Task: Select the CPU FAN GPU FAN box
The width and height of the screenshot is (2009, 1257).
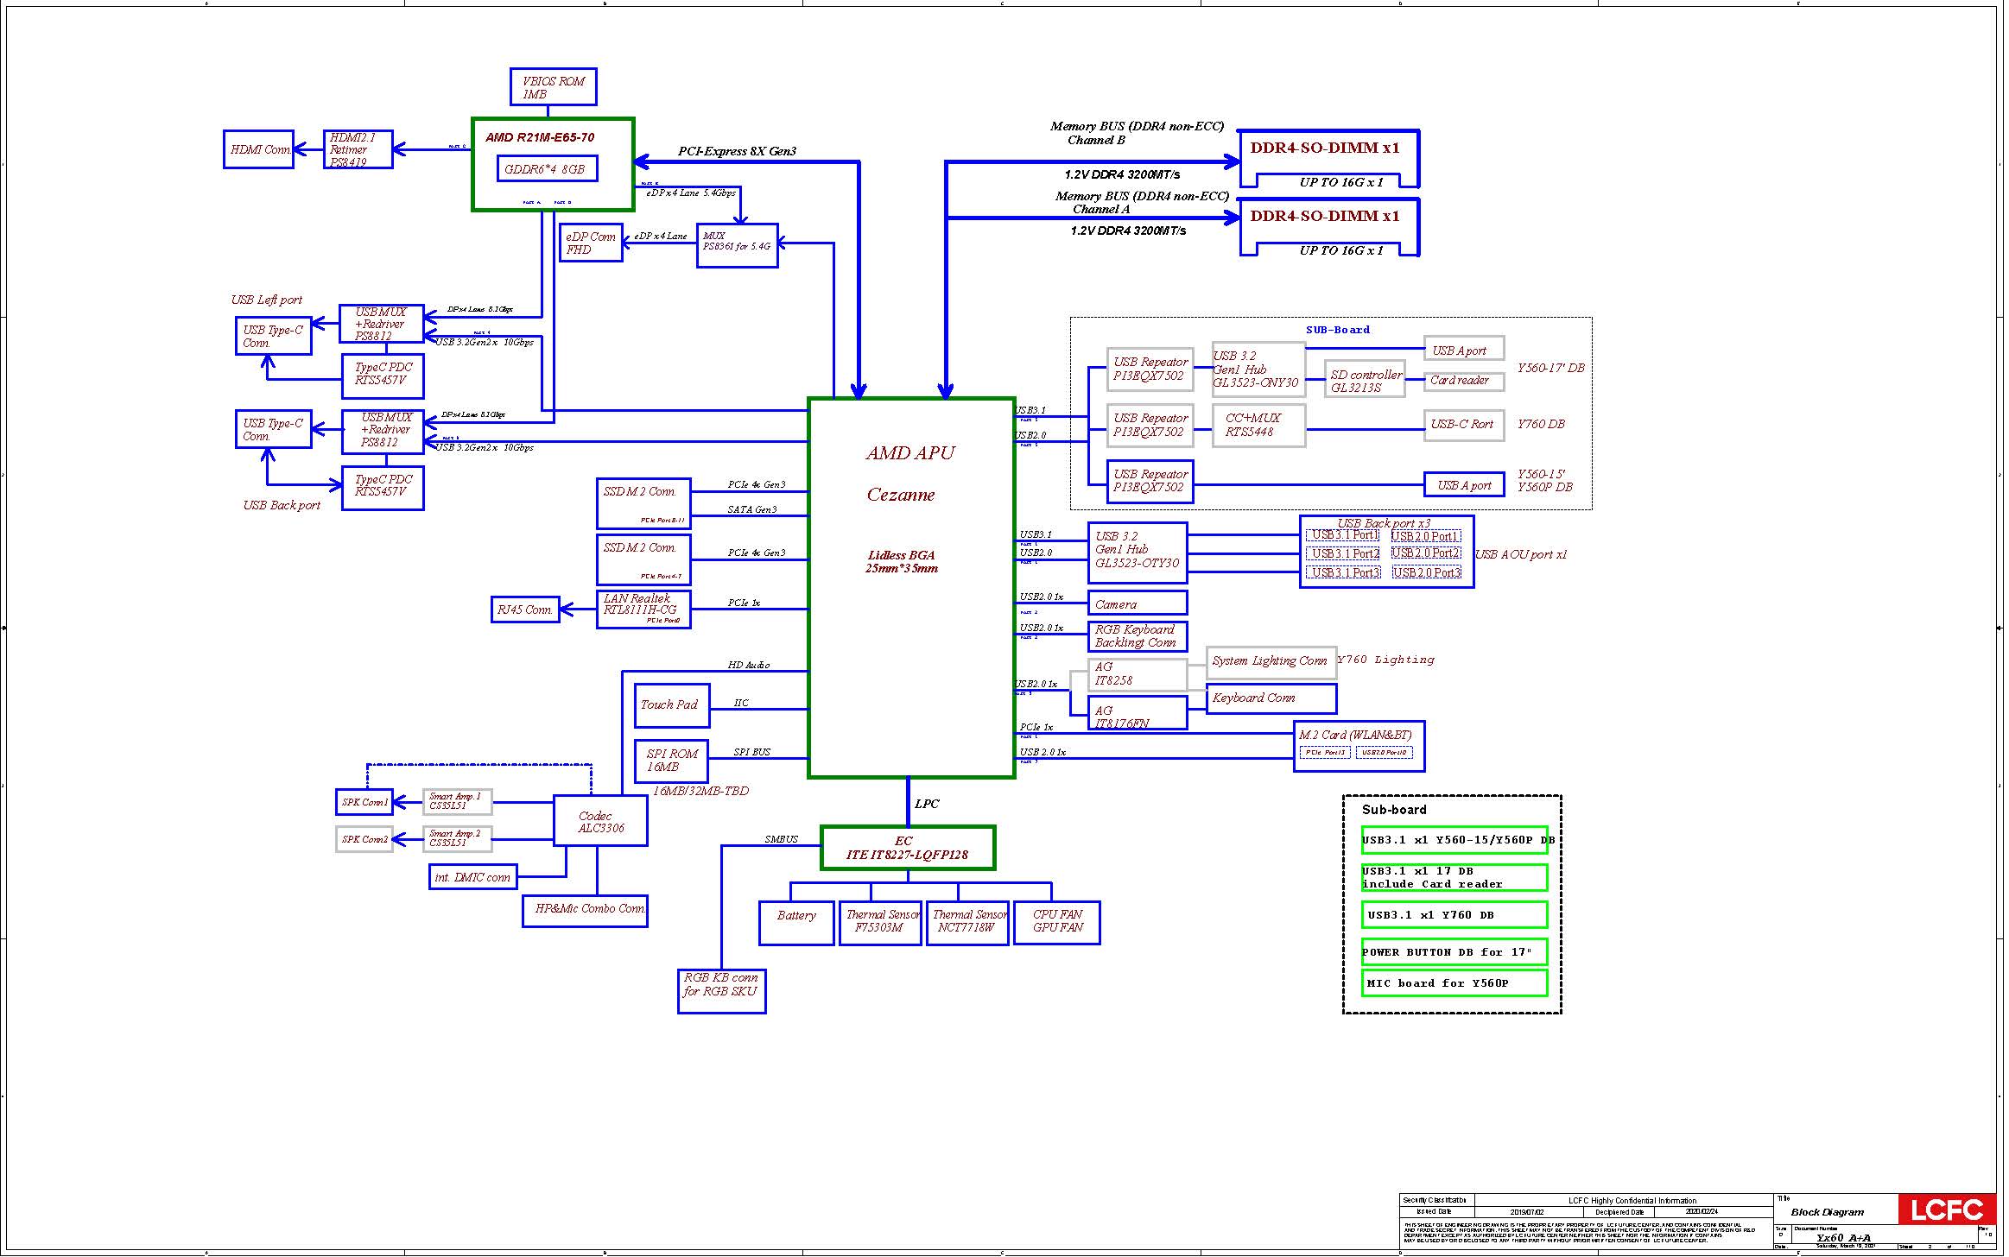Action: tap(1056, 922)
